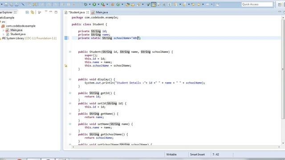The image size is (285, 160).
Task: Click Writable in the status bar
Action: pyautogui.click(x=171, y=154)
